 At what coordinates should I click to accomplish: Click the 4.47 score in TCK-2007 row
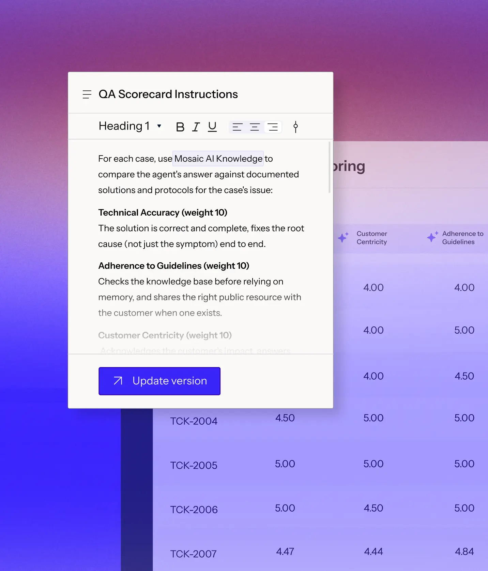click(x=285, y=552)
